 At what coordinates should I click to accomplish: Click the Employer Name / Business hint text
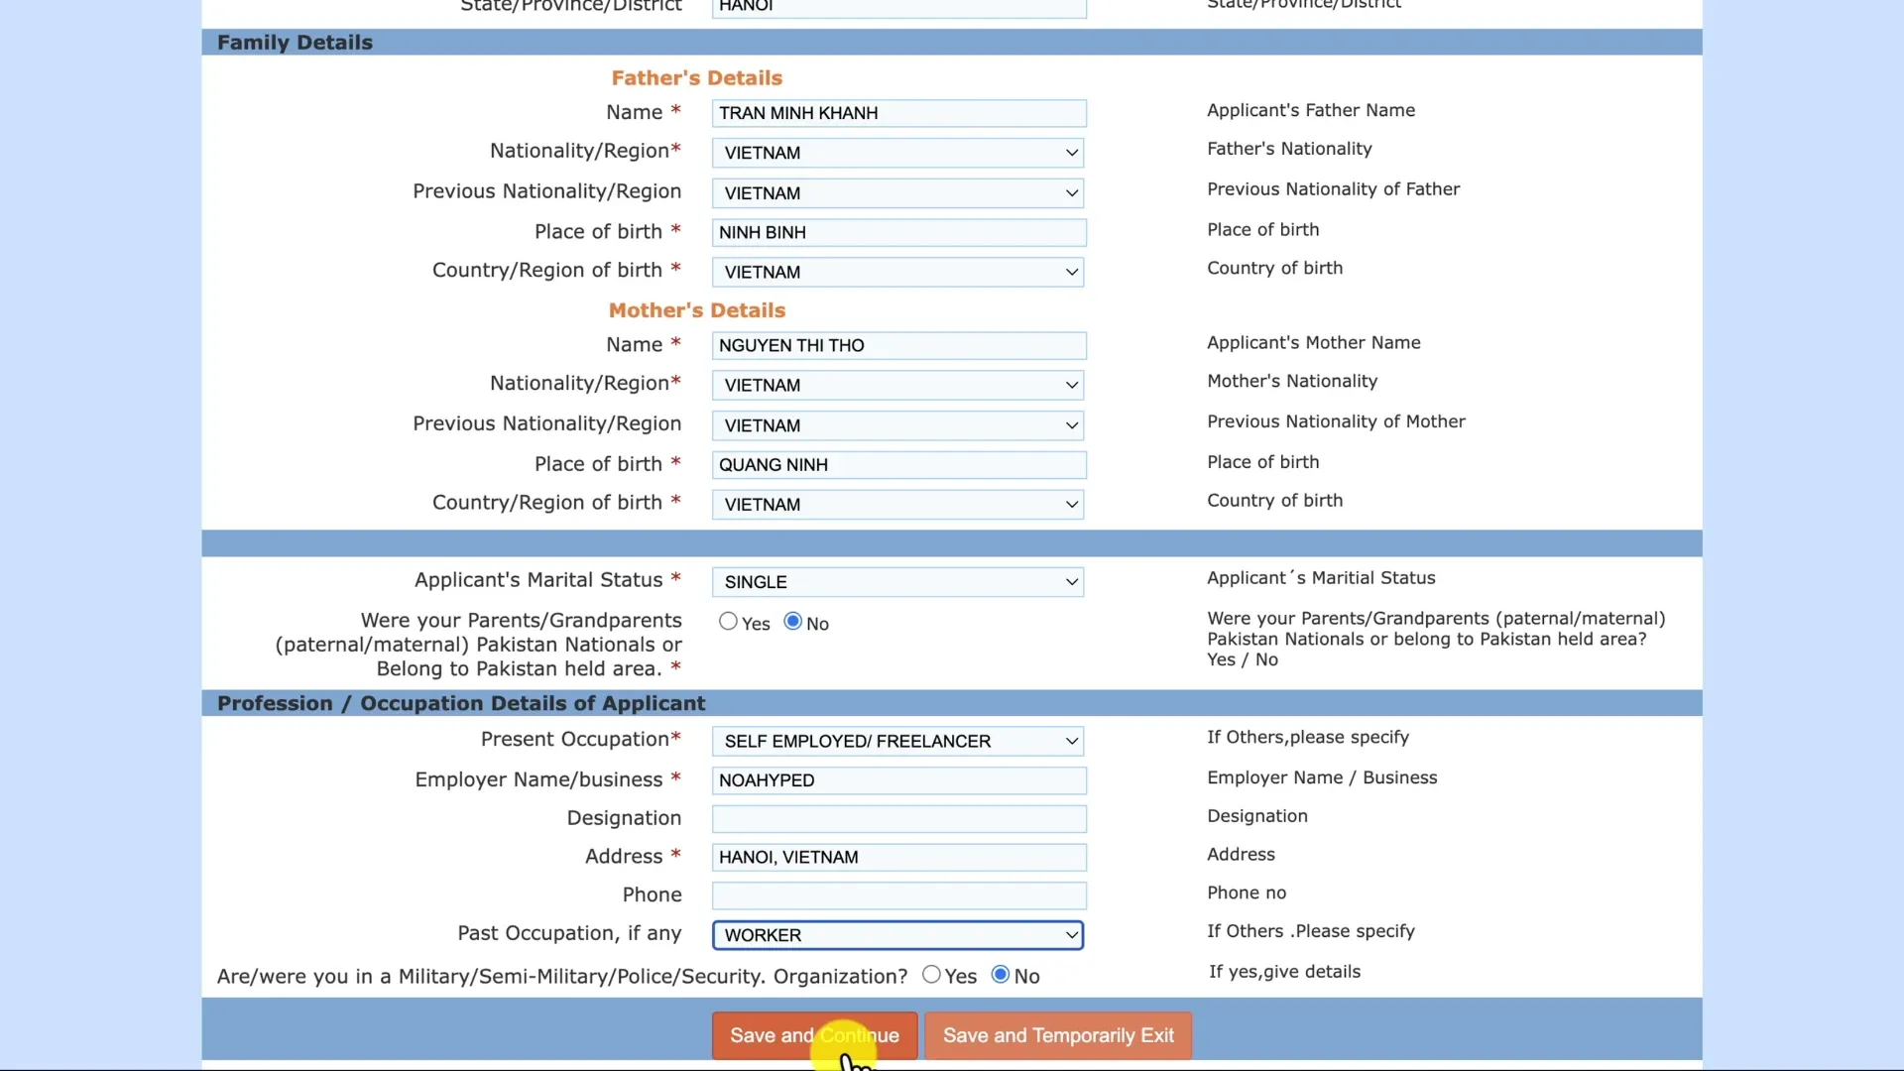pyautogui.click(x=1321, y=777)
